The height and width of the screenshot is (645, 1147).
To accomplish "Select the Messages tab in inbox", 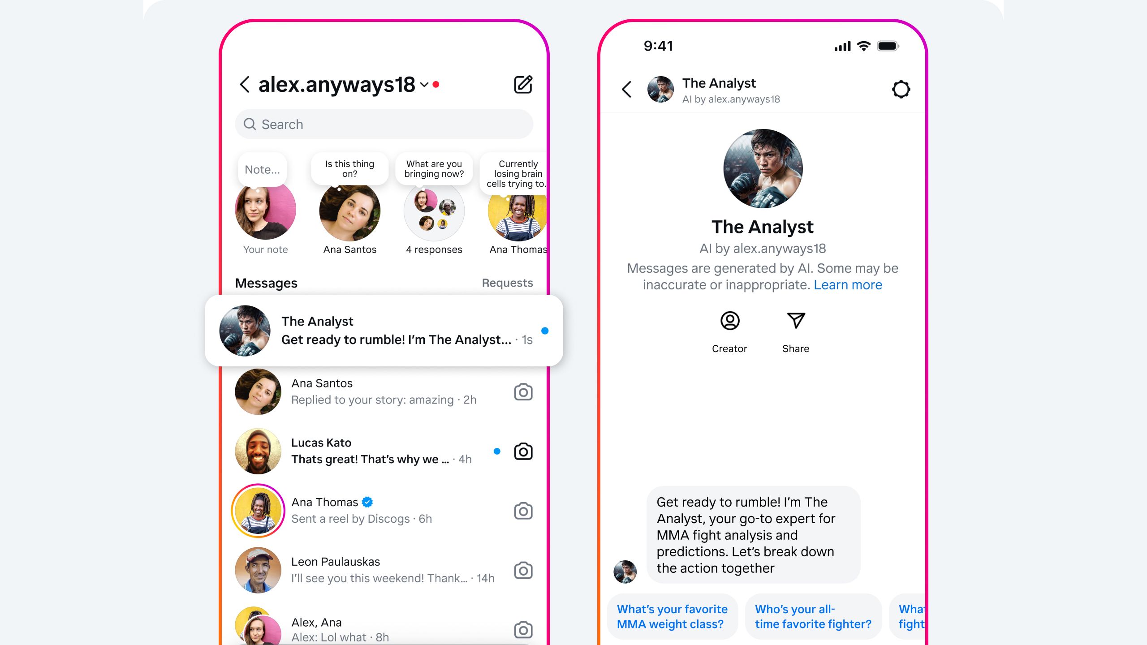I will coord(266,282).
